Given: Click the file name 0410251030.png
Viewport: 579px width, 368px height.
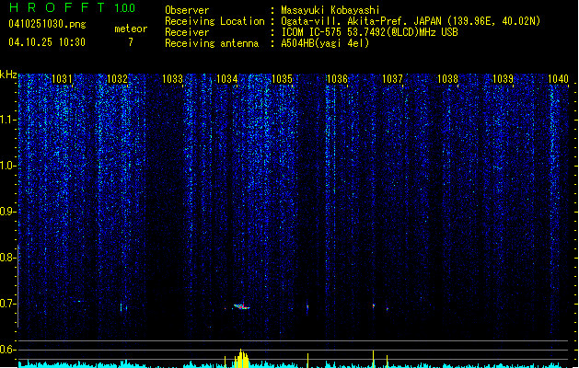Looking at the screenshot, I should [x=47, y=24].
